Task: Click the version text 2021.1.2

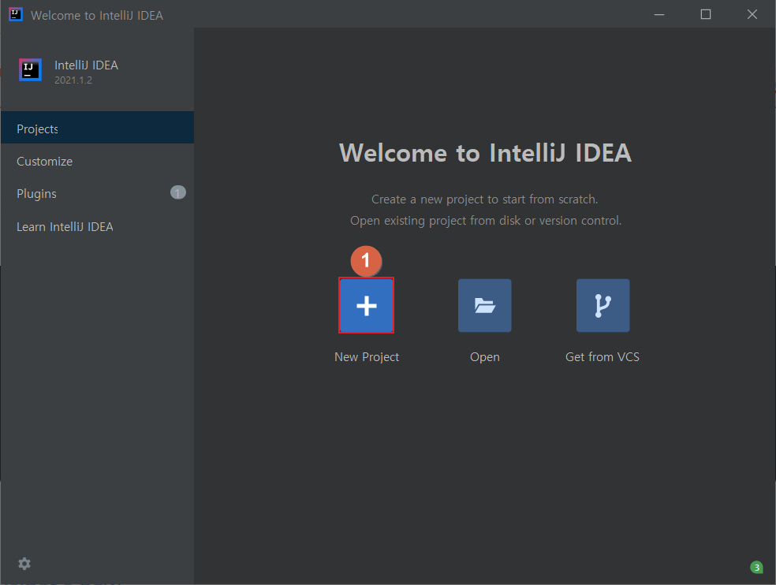Action: click(x=73, y=80)
